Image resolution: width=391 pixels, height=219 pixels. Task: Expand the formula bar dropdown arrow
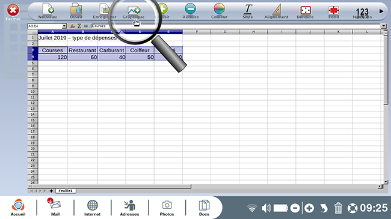pos(384,26)
